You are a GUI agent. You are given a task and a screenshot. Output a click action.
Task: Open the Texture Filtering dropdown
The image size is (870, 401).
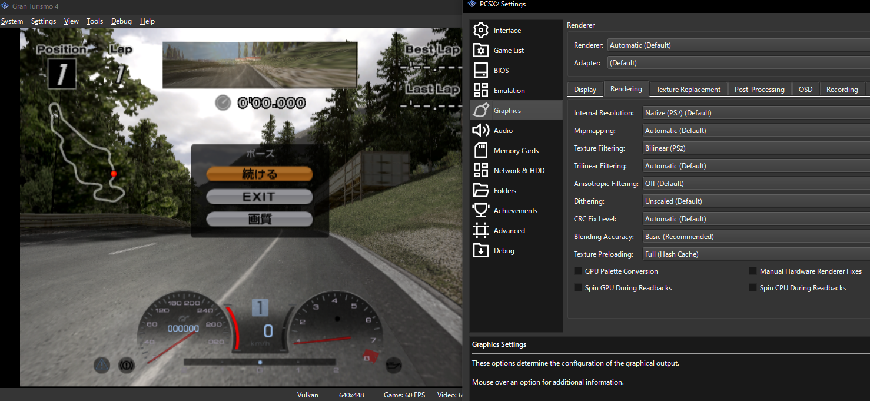click(756, 148)
